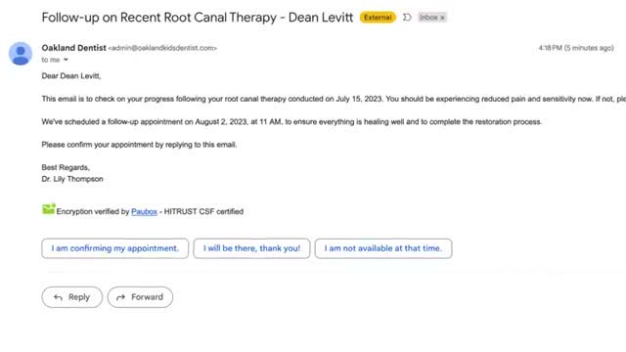Viewport: 626px width, 352px height.
Task: Click the sender name Oakland Dentist
Action: point(74,48)
